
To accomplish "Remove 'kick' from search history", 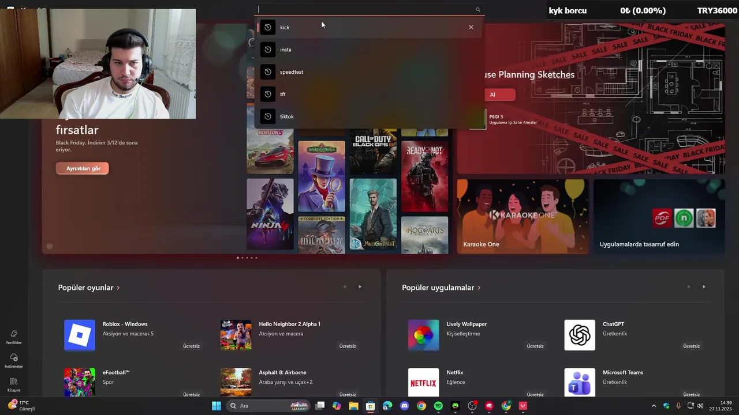I will tap(471, 27).
